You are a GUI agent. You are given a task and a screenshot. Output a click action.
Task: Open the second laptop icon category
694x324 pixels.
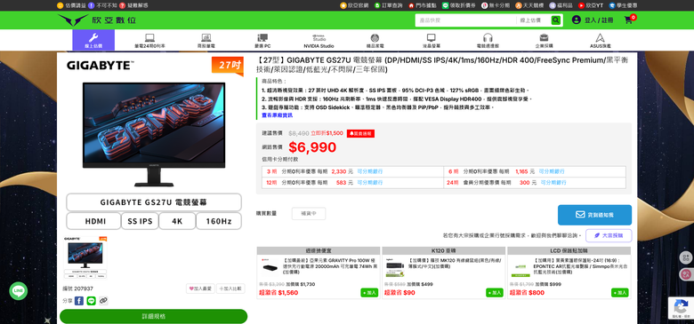pyautogui.click(x=206, y=41)
